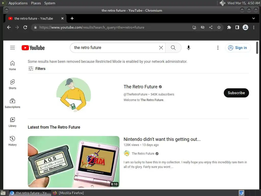
Task: Click The Retro Future name under video
Action: click(x=143, y=153)
